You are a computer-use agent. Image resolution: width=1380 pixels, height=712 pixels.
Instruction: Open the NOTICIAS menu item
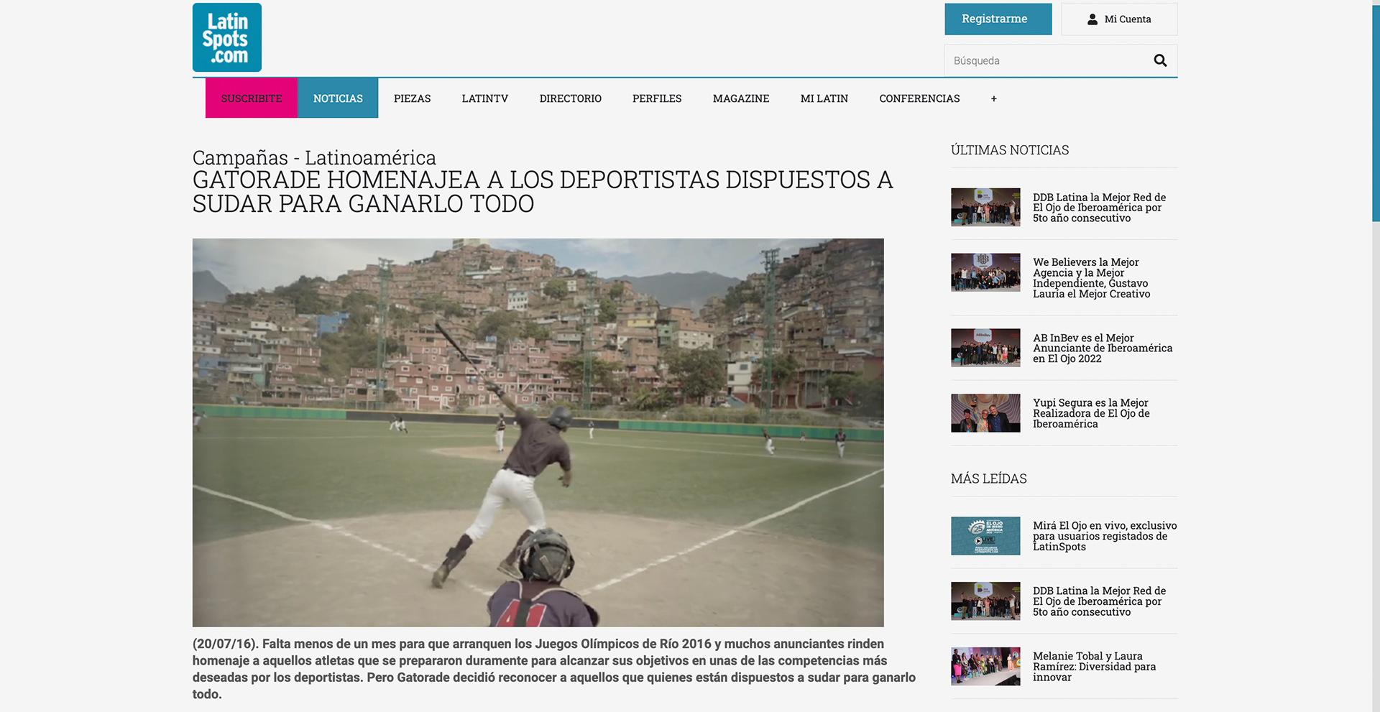click(338, 98)
